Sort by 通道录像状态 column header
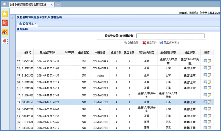The image size is (221, 131). 168,52
